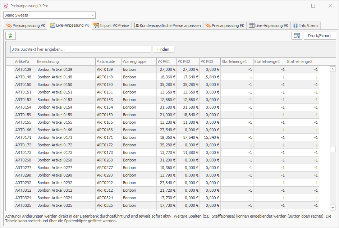The height and width of the screenshot is (228, 339).
Task: Expand the Demo Sweets dropdown
Action: 93,15
